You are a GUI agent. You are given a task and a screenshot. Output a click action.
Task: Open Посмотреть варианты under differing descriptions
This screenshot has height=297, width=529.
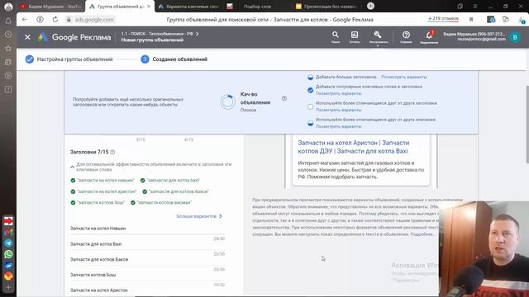pos(338,126)
